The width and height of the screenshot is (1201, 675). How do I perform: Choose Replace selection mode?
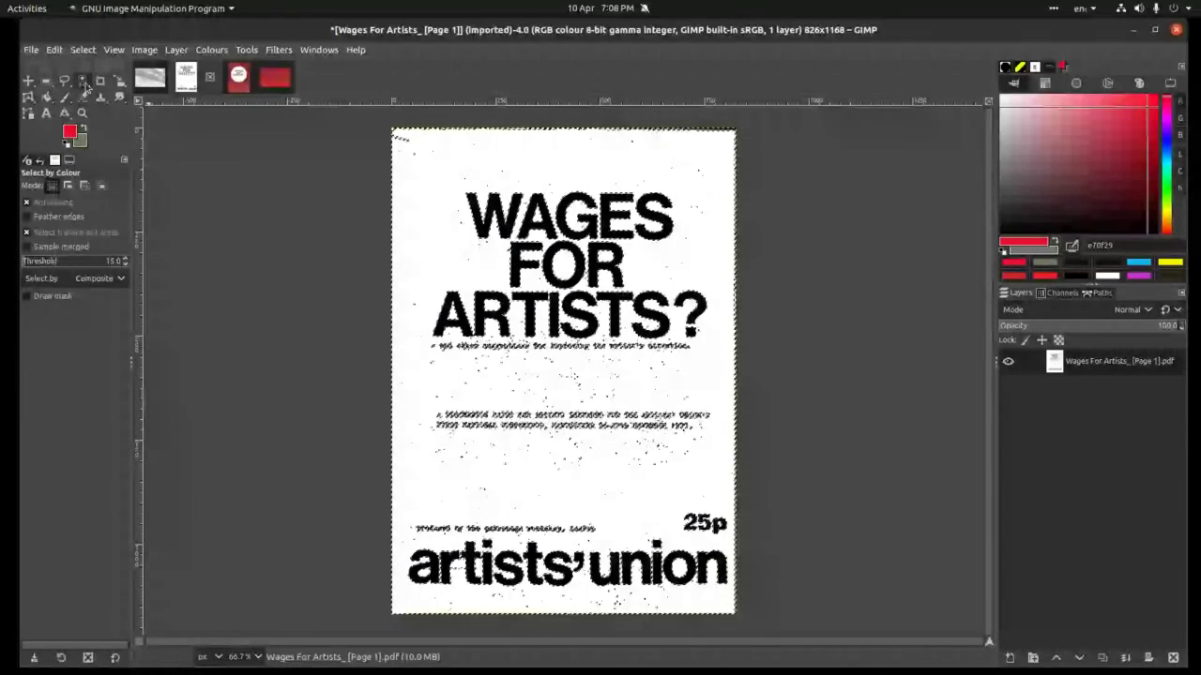[52, 186]
